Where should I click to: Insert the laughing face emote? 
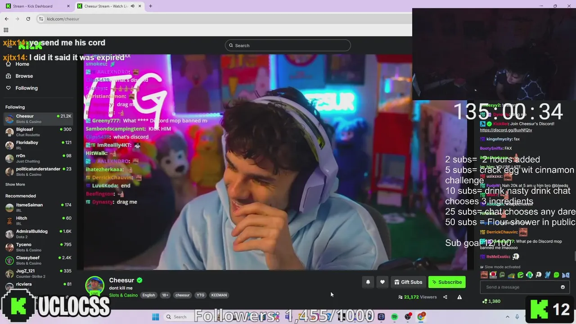pos(484,275)
